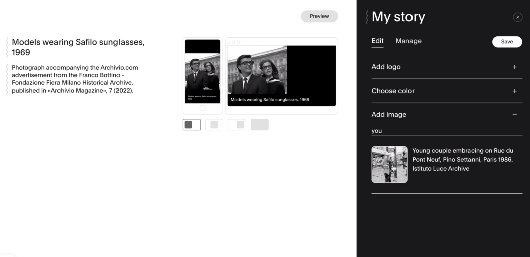Viewport: 530px width, 257px height.
Task: Click the Add image label
Action: pos(389,115)
